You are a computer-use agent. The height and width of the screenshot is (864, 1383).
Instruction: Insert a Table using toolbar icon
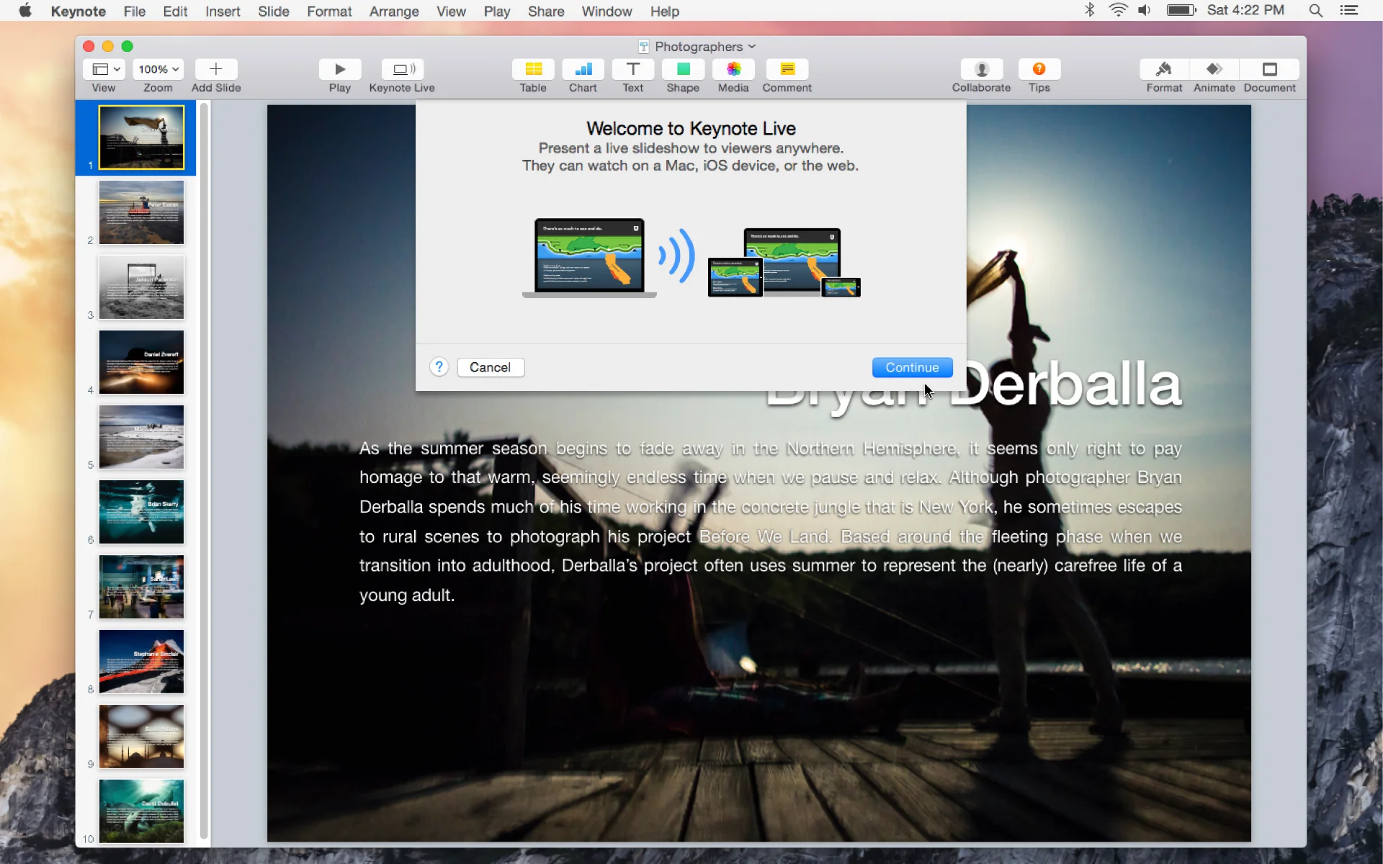point(533,69)
